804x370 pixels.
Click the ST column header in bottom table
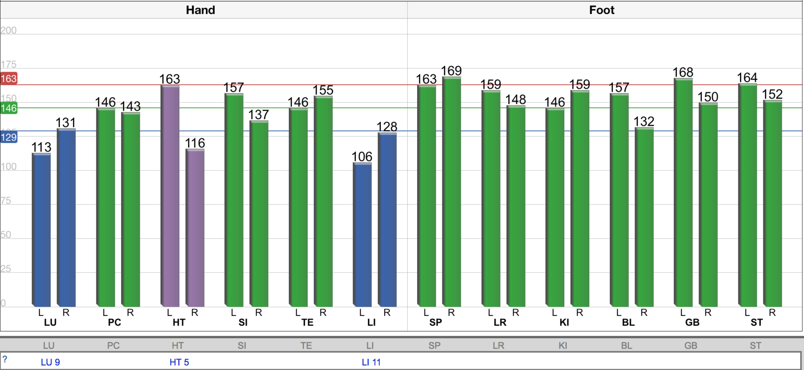pyautogui.click(x=755, y=345)
